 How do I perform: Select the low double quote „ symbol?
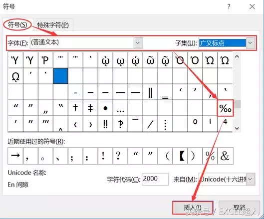pos(45,108)
